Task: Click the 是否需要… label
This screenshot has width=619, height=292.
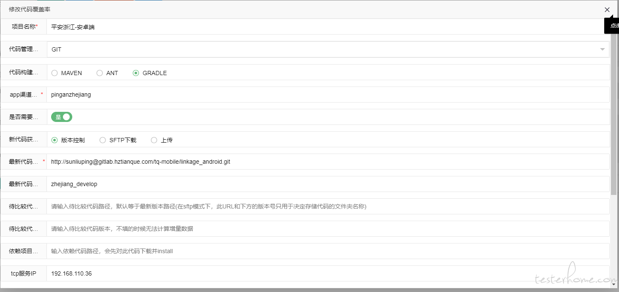Action: click(x=24, y=117)
